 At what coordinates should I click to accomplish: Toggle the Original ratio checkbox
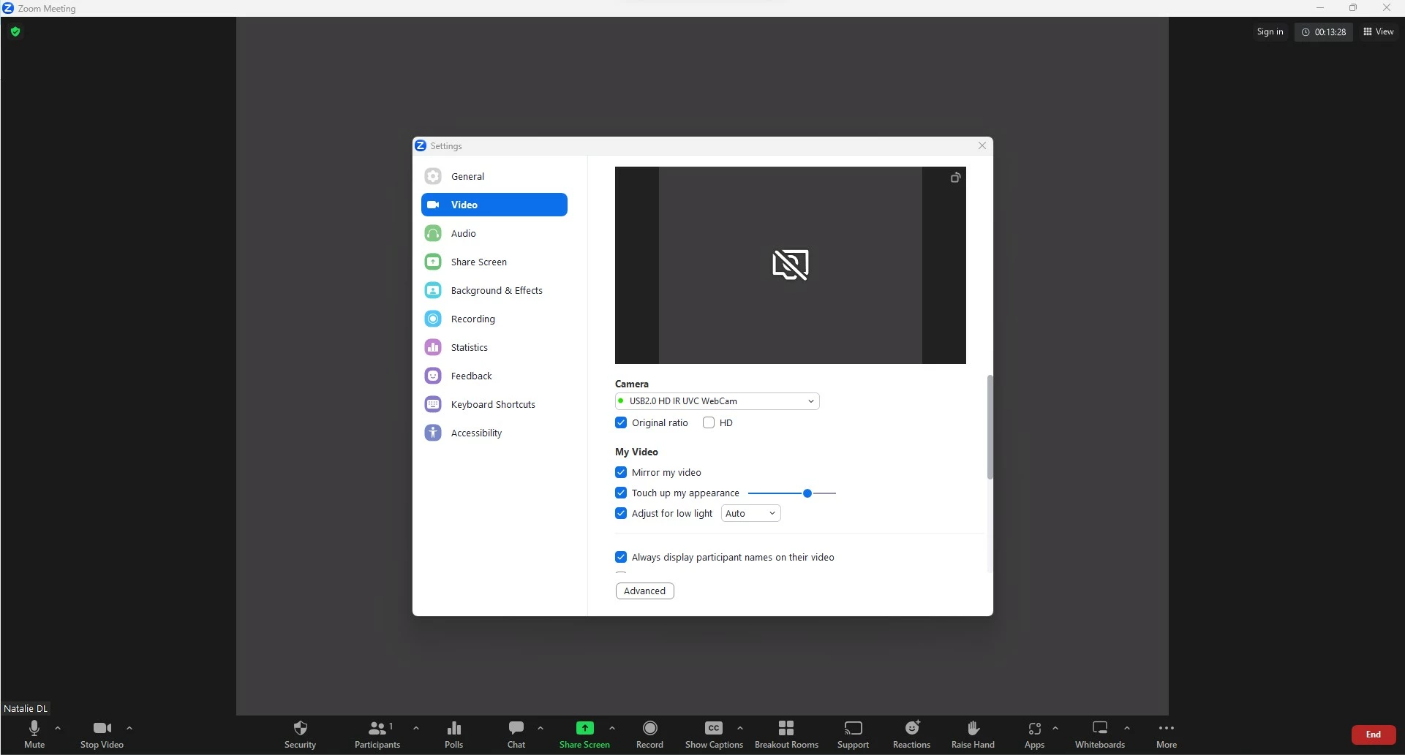tap(621, 422)
